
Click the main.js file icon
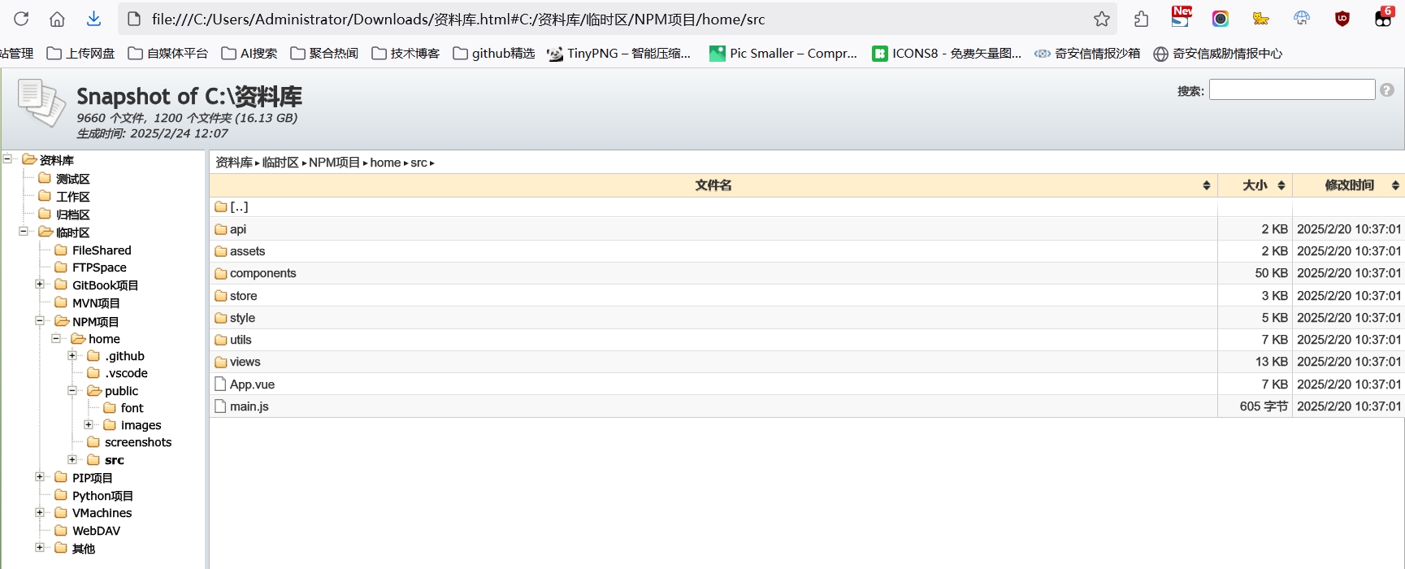(220, 406)
